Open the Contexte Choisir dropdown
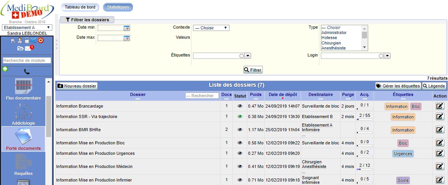The width and height of the screenshot is (448, 185). point(211,28)
